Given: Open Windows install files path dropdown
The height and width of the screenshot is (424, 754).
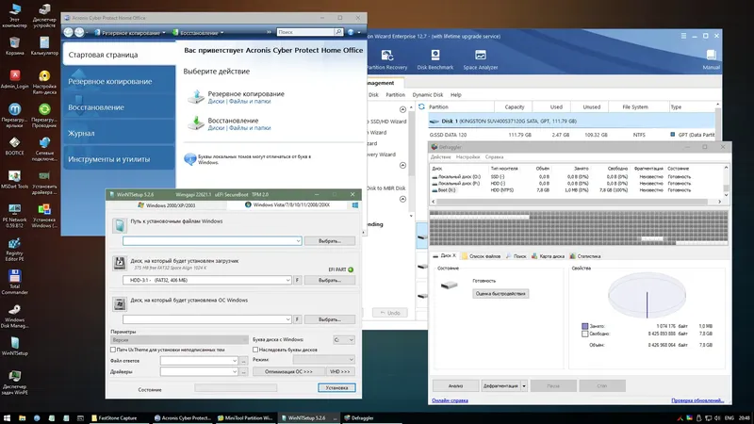Looking at the screenshot, I should (298, 241).
